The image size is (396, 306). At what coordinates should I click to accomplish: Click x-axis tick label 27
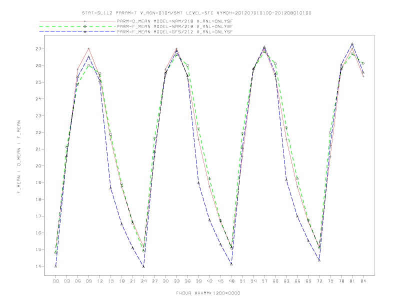point(154,281)
